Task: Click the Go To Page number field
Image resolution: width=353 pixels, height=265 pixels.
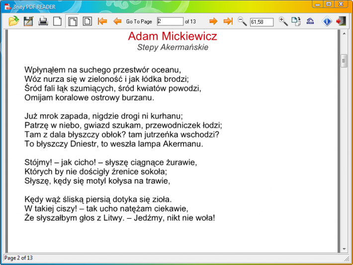Action: pos(170,21)
